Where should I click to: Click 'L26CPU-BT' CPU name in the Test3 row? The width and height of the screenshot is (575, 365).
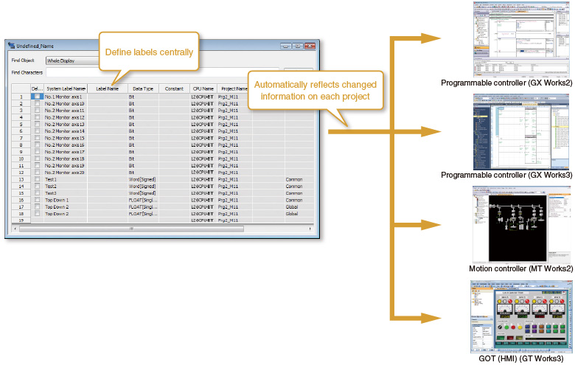point(202,193)
